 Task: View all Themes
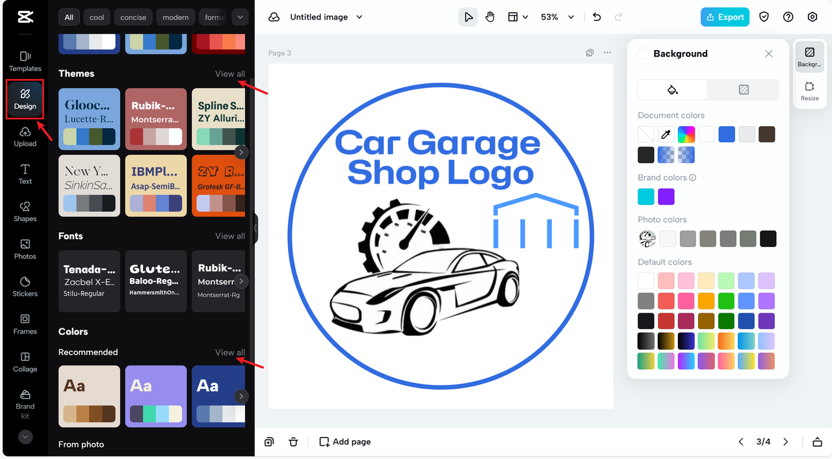[230, 73]
